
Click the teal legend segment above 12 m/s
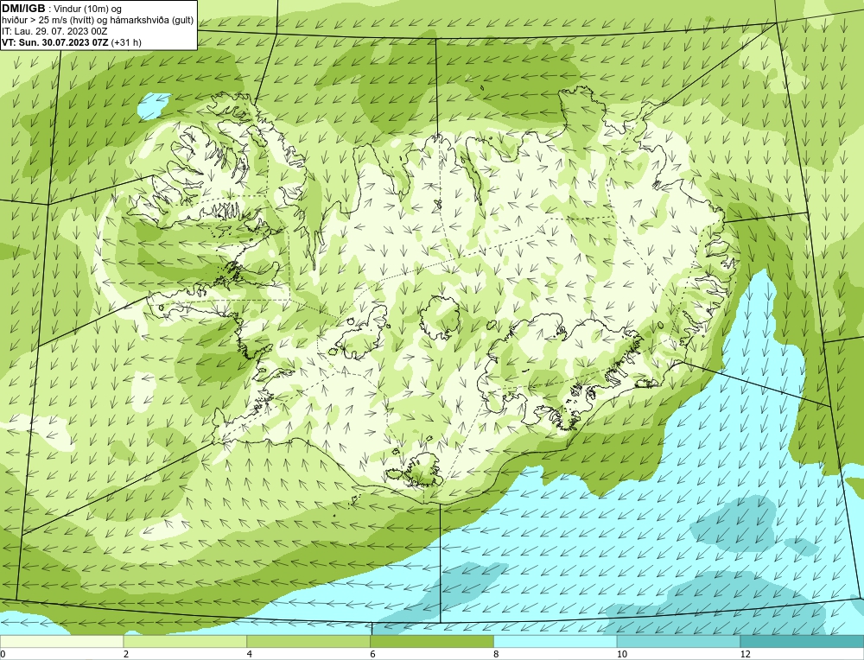pyautogui.click(x=803, y=641)
